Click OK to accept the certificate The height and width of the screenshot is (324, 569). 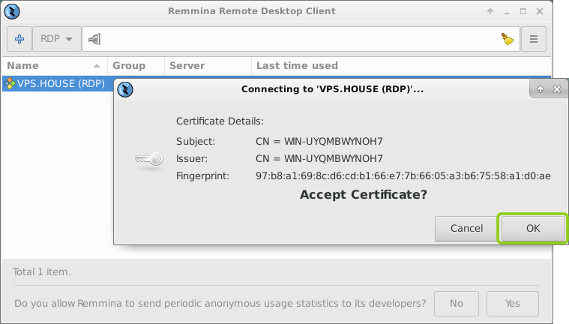coord(533,228)
